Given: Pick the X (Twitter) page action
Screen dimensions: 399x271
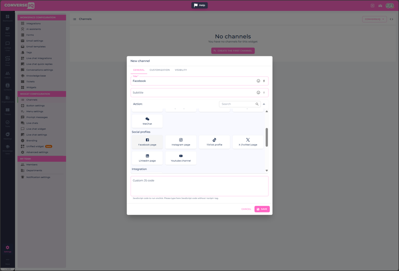Looking at the screenshot, I should [x=247, y=142].
